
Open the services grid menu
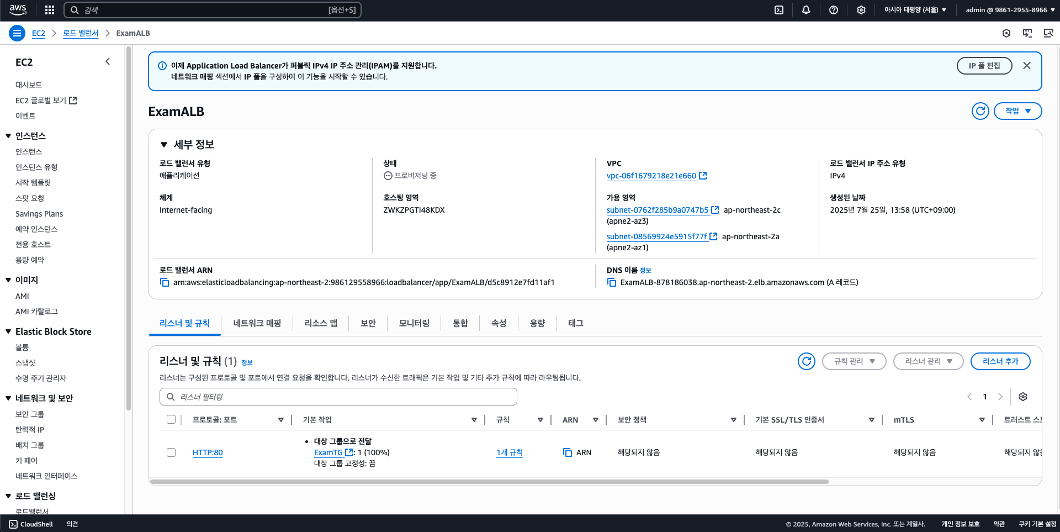[x=50, y=10]
